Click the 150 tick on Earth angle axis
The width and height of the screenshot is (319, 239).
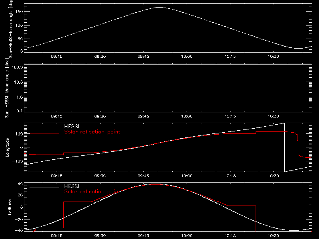(19, 12)
